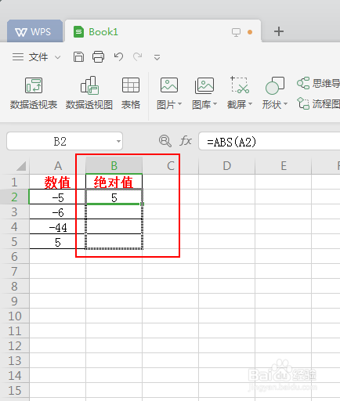Insert a 数据透视图 pivot chart

click(x=89, y=93)
